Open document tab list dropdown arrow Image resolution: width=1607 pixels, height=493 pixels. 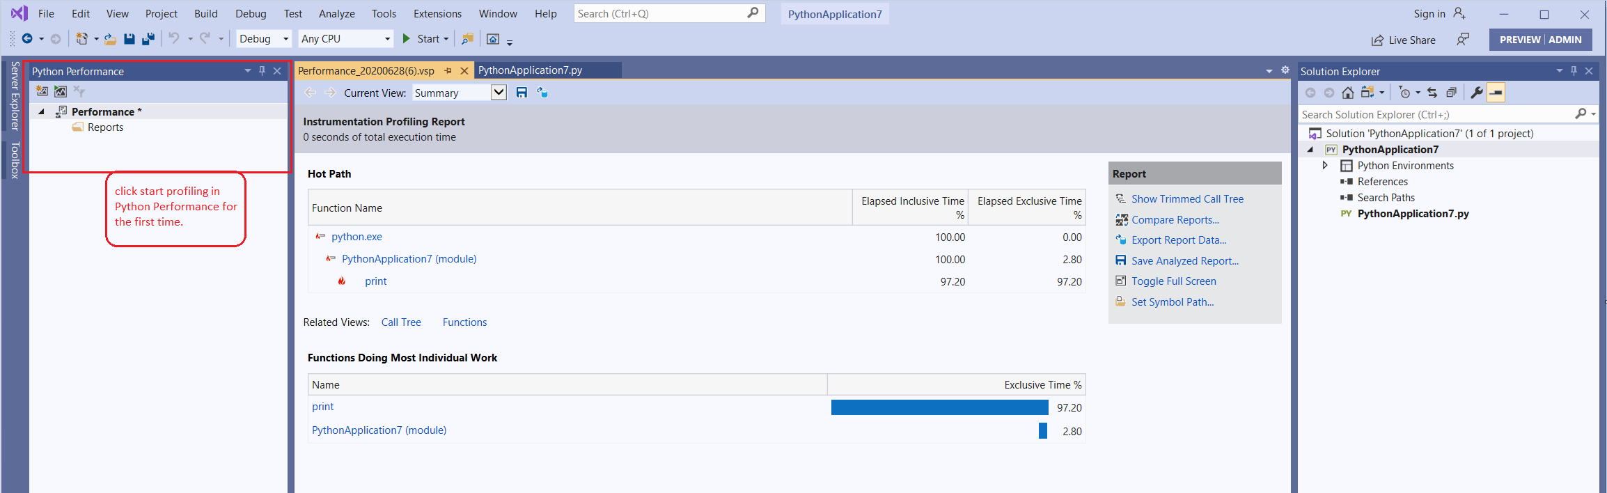pyautogui.click(x=1269, y=71)
